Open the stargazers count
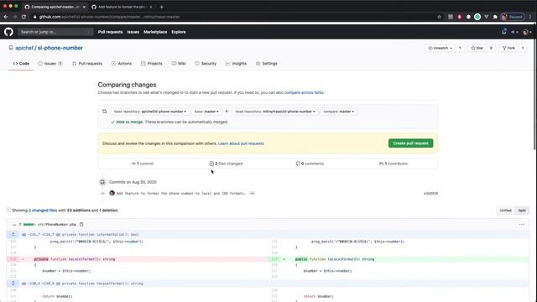The image size is (537, 302). [x=491, y=49]
